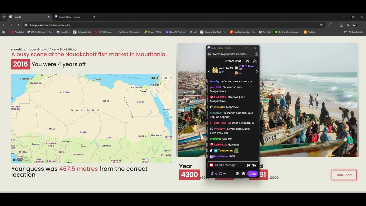The width and height of the screenshot is (366, 206).
Task: Open the All Bookmarks folder
Action: (354, 32)
